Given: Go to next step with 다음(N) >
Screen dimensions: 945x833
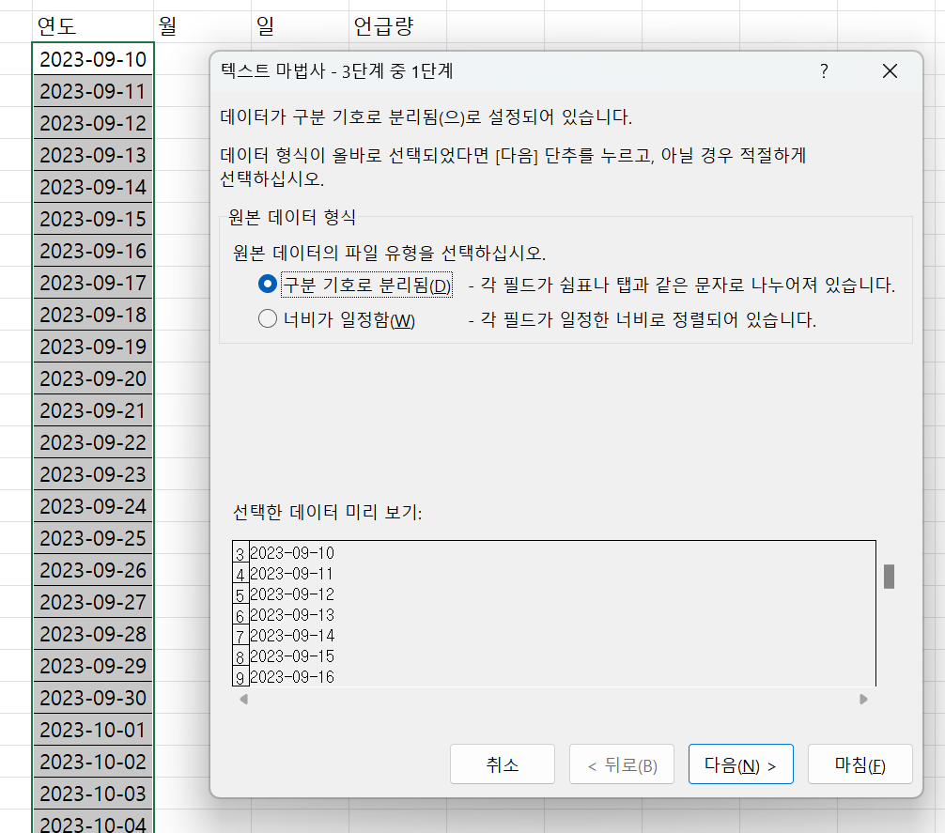Looking at the screenshot, I should click(741, 764).
